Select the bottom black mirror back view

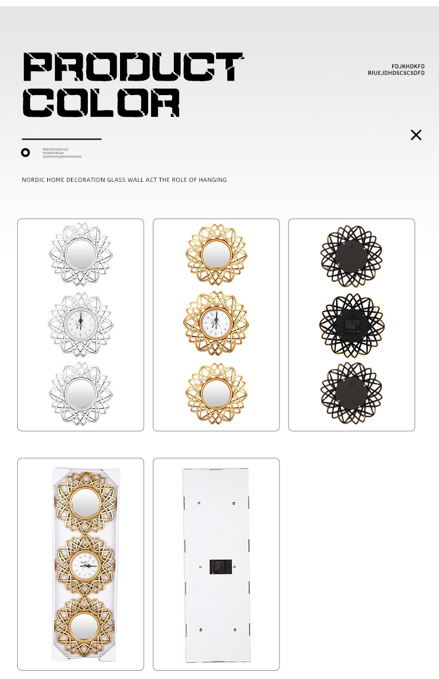352,393
